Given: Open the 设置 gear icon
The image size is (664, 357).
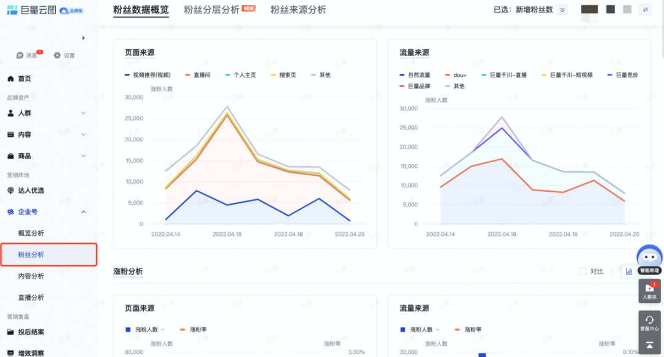Looking at the screenshot, I should tap(57, 55).
